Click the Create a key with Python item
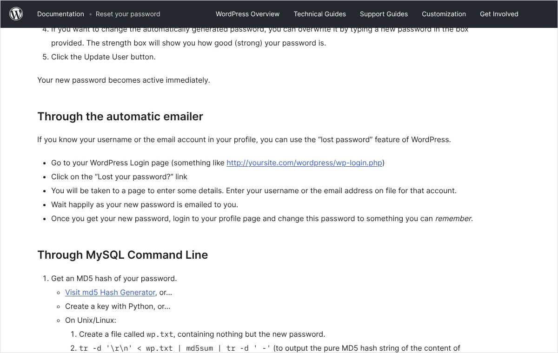 [x=118, y=306]
